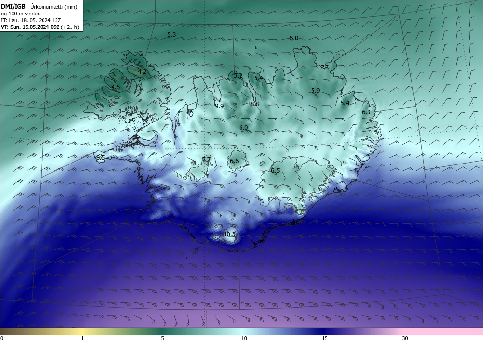
Task: Click the 5.3 value over the sea
Action: (171, 35)
